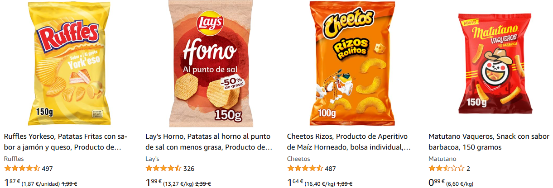Viewport: 553px width, 188px height.
Task: Click the 1,99 € Lay's price
Action: tap(154, 183)
